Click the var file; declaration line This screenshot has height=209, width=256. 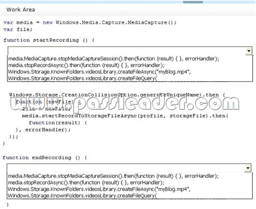click(18, 30)
